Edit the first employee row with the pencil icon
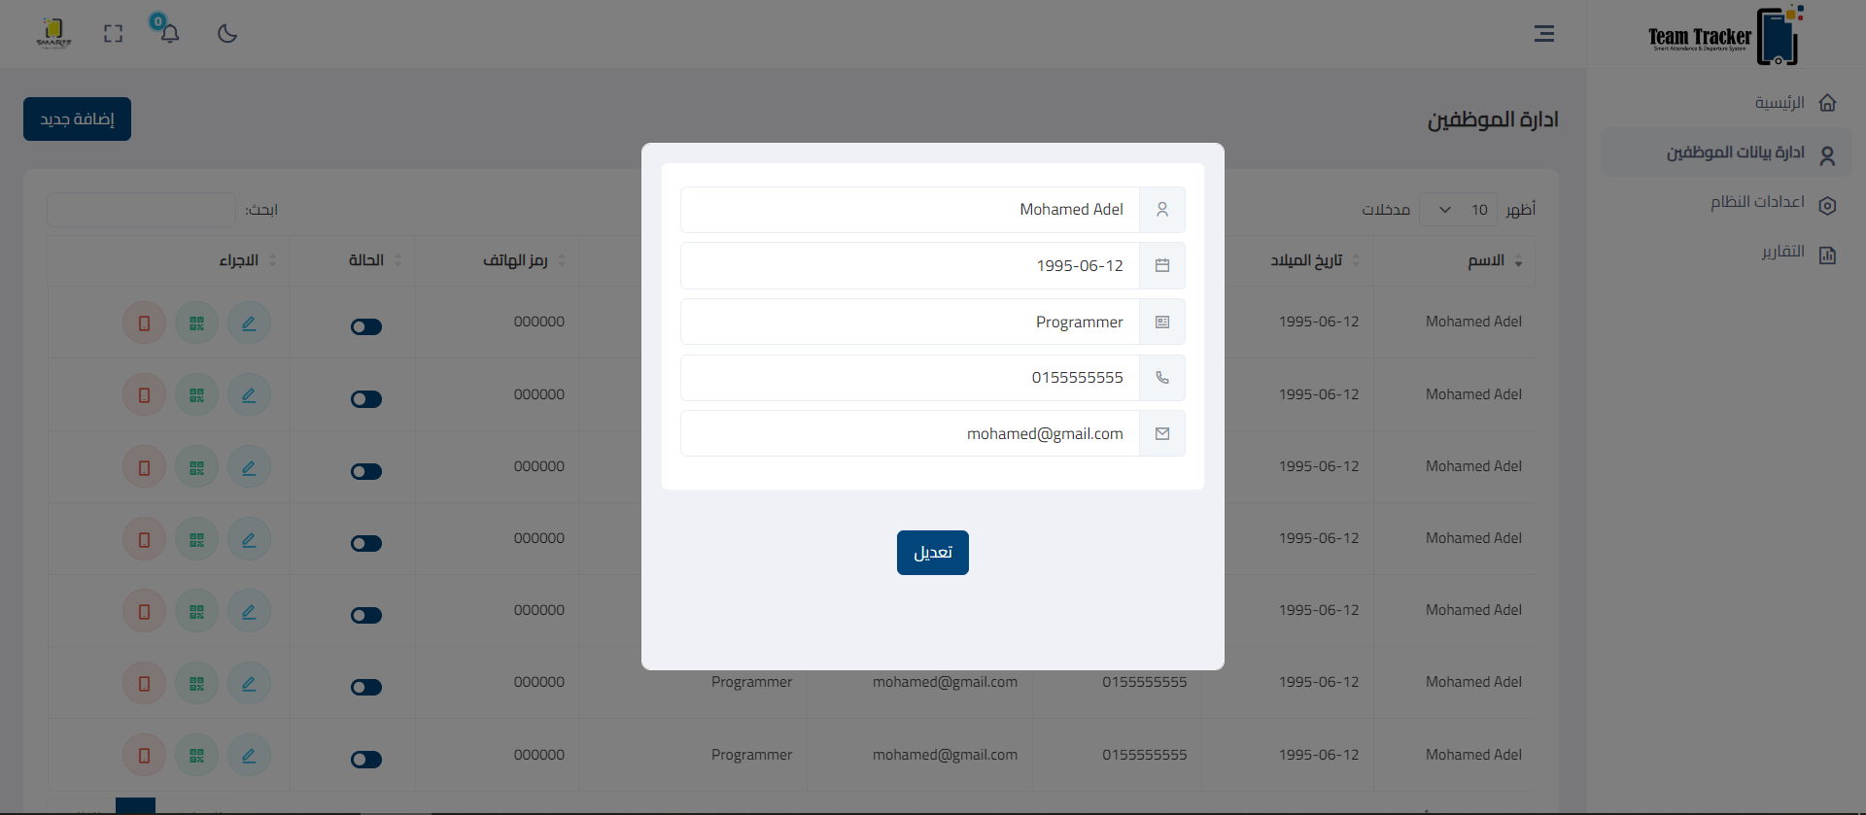1866x815 pixels. point(249,323)
